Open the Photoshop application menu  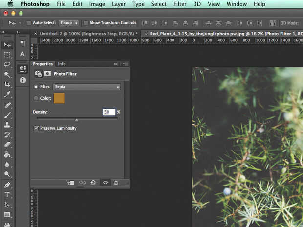(35, 4)
